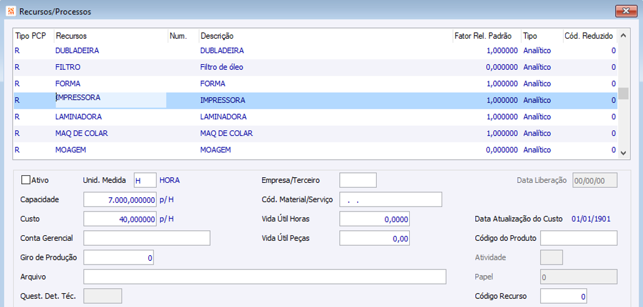Click the 'Filtro de óleo' description cell

[221, 67]
